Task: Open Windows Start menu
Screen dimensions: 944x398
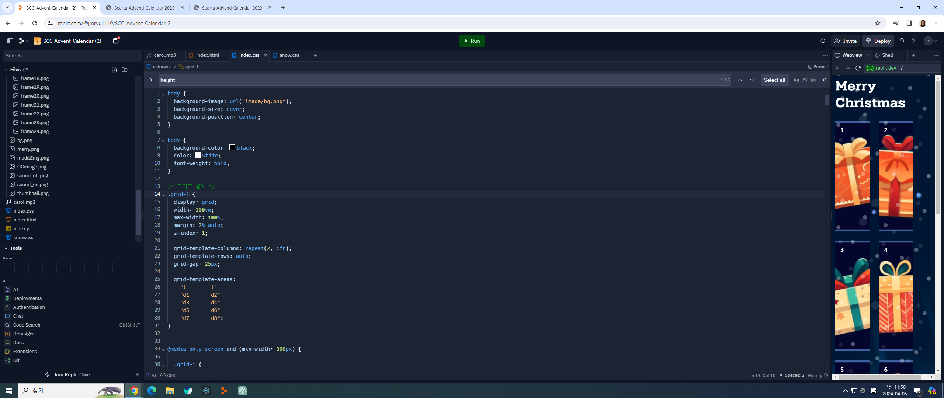Action: point(9,391)
